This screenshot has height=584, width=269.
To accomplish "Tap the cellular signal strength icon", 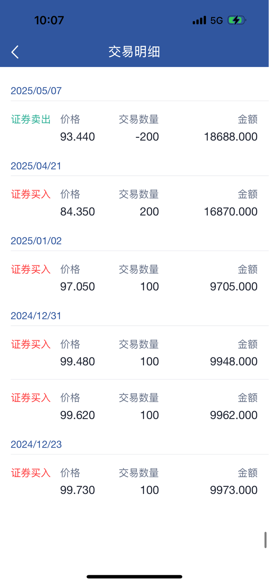I will coord(199,20).
